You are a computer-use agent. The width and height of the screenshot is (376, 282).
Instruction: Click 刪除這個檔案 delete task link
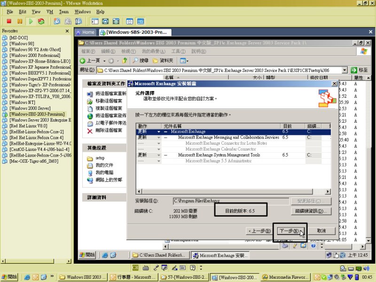pos(109,131)
